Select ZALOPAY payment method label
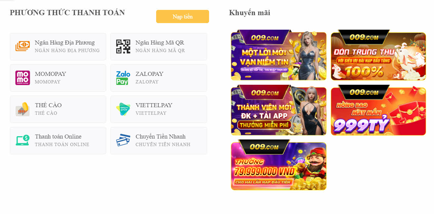 (150, 74)
